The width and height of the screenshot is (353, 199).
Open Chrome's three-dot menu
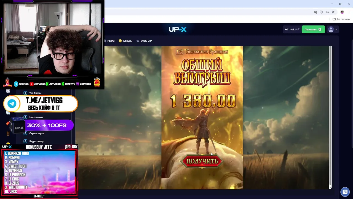(349, 12)
